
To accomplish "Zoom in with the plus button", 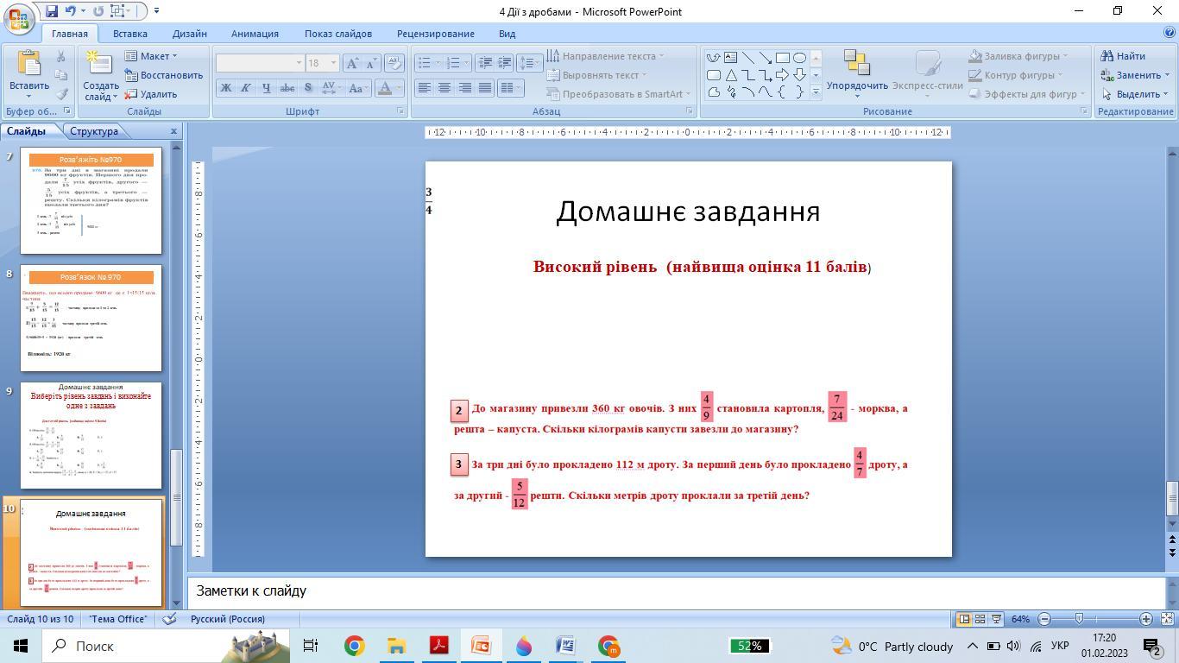I will click(x=1145, y=619).
